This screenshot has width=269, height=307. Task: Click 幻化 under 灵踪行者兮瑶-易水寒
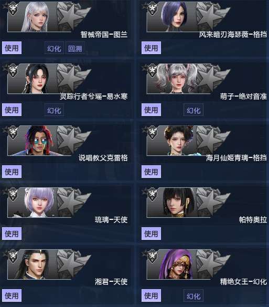54,110
